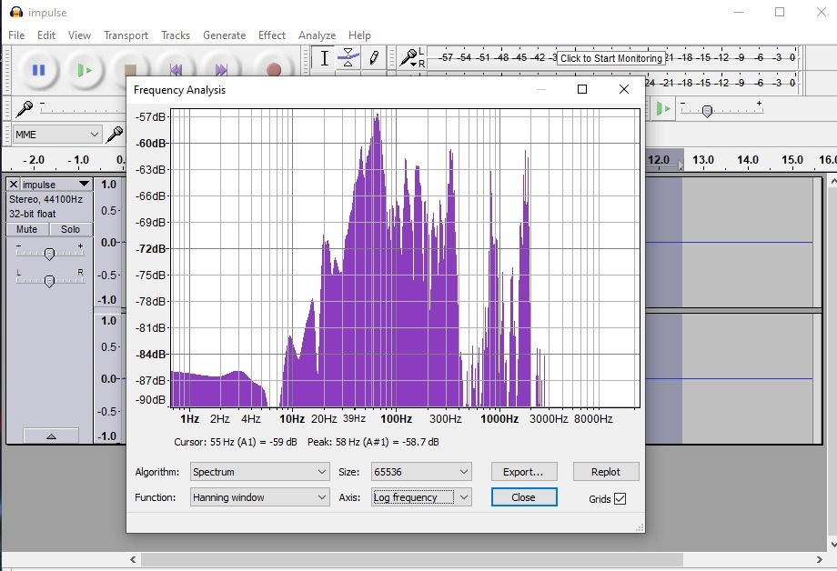Uncheck the Grids checkbox

pos(620,499)
